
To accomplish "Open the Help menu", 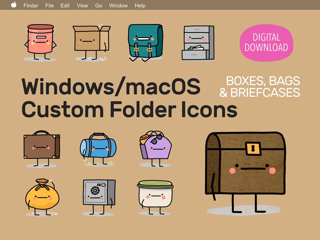I will point(140,5).
